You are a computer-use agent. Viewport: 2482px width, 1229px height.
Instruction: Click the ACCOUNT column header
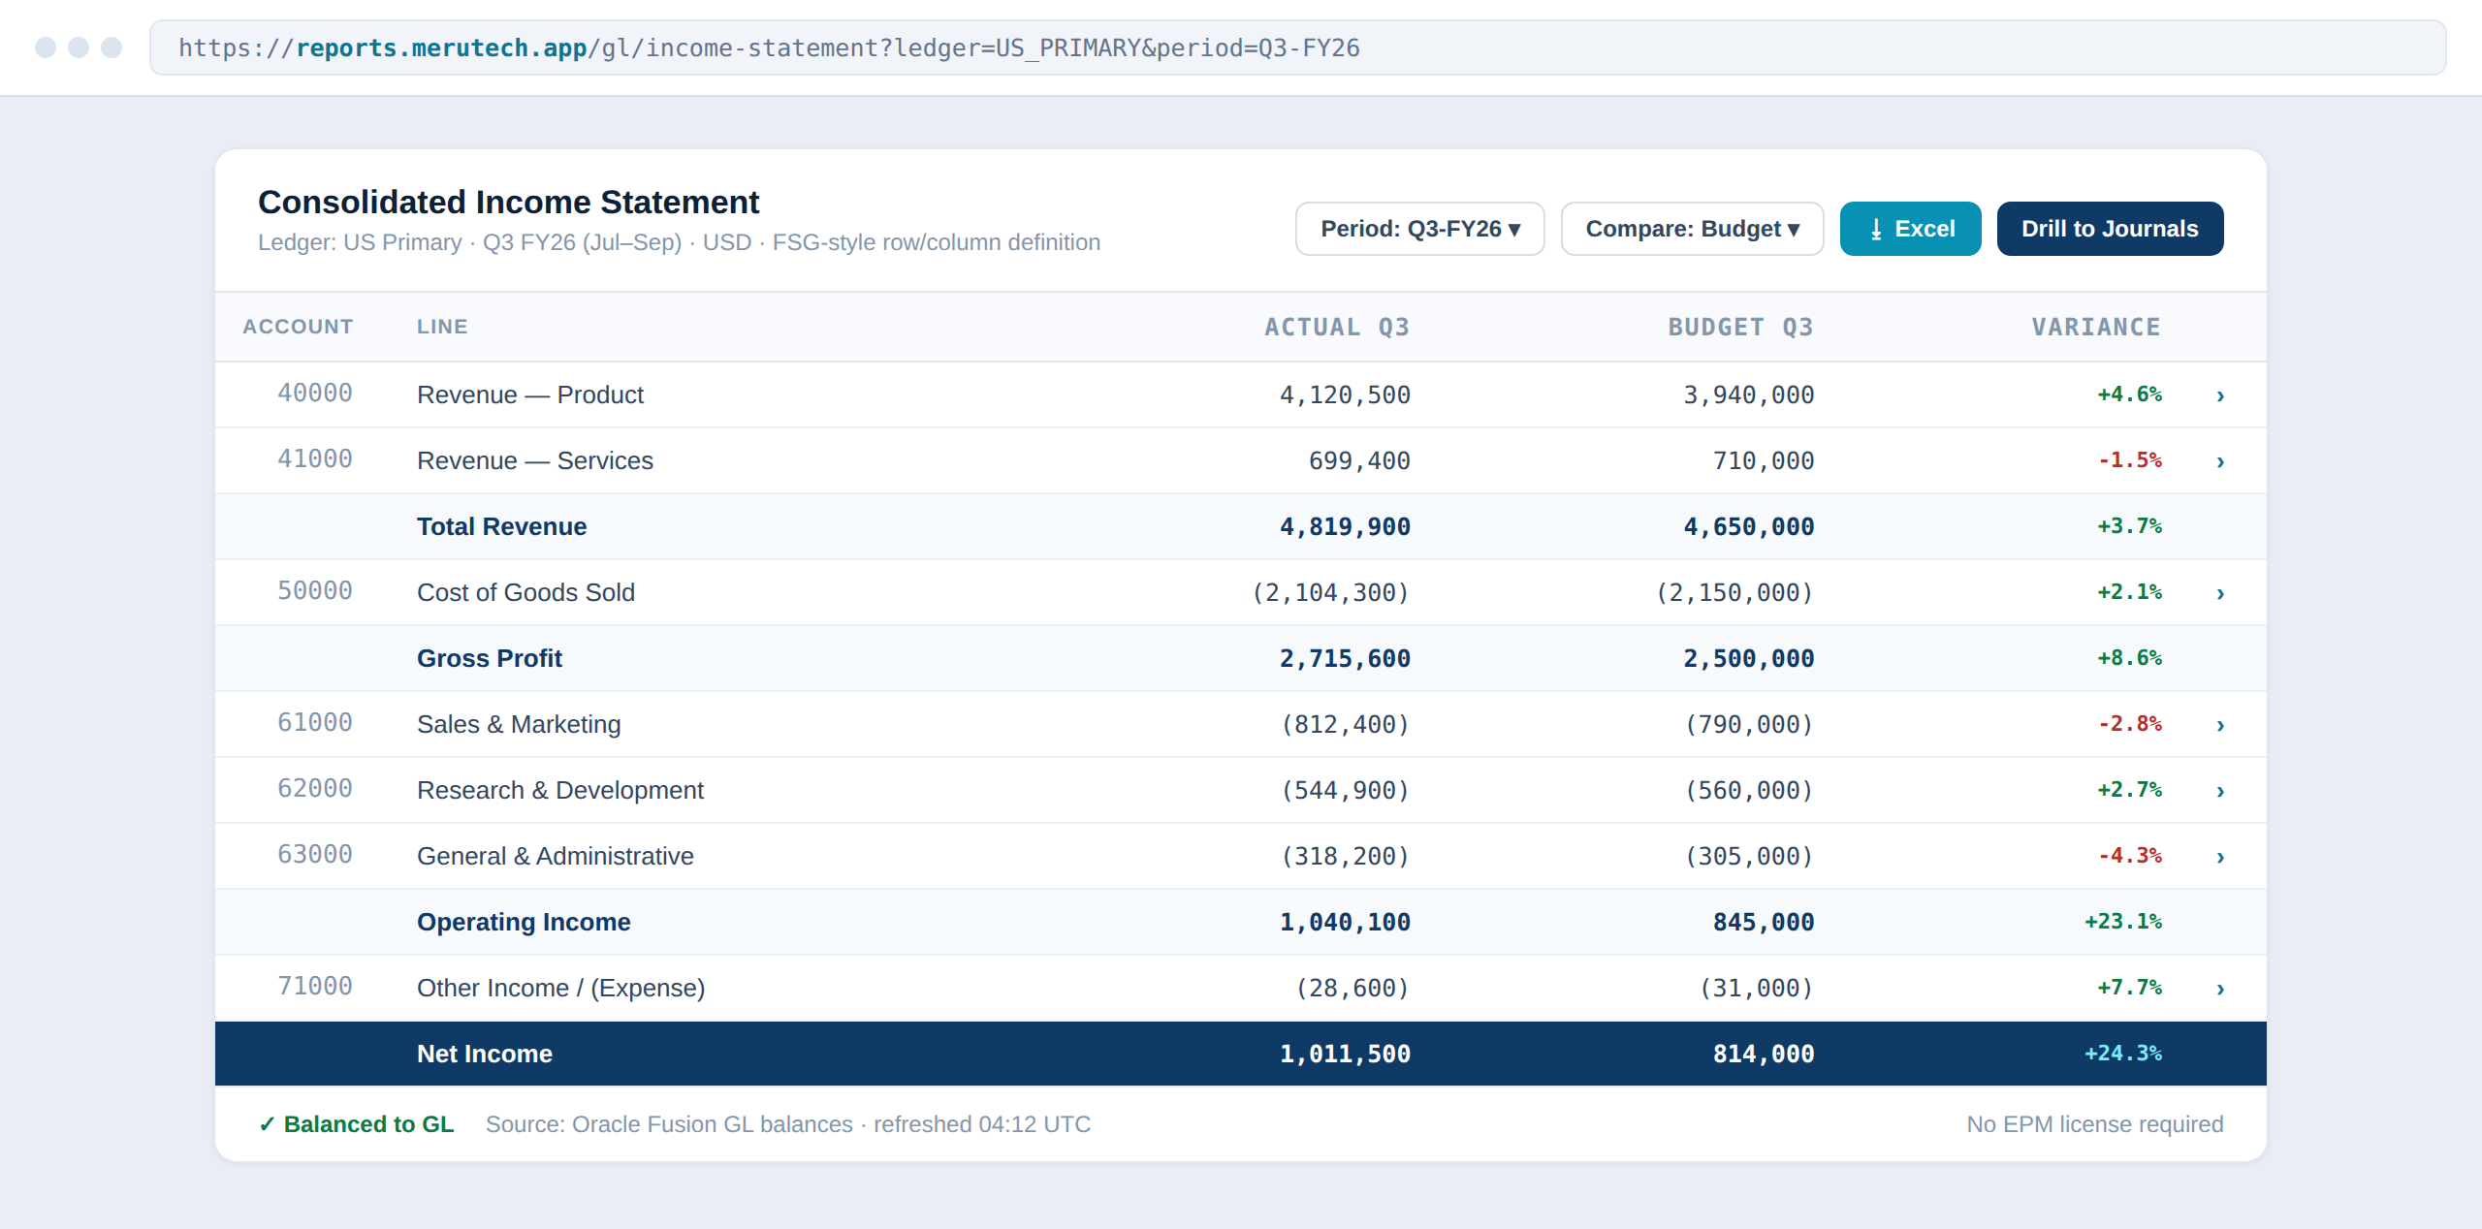[x=298, y=327]
